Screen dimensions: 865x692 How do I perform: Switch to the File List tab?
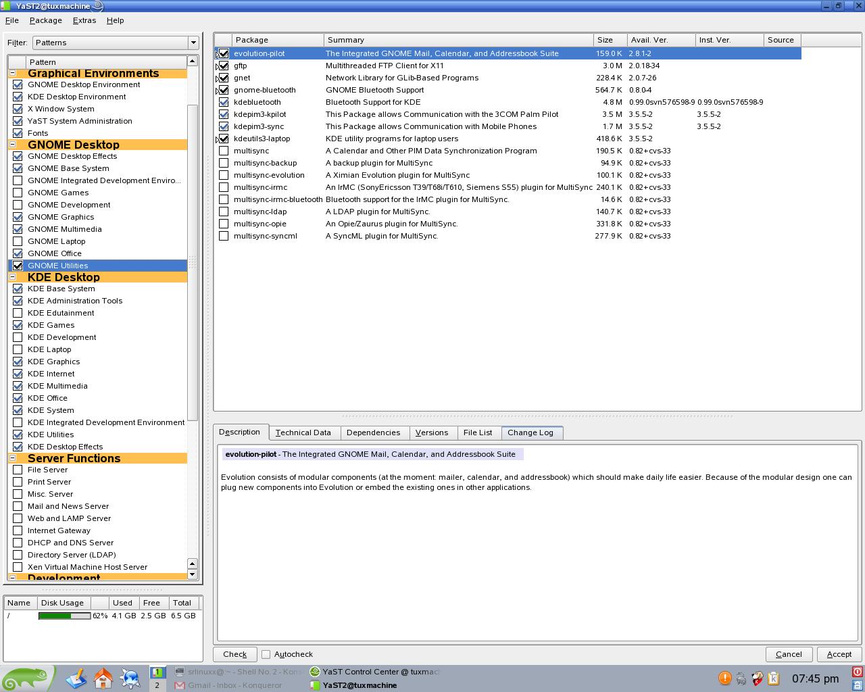tap(478, 432)
